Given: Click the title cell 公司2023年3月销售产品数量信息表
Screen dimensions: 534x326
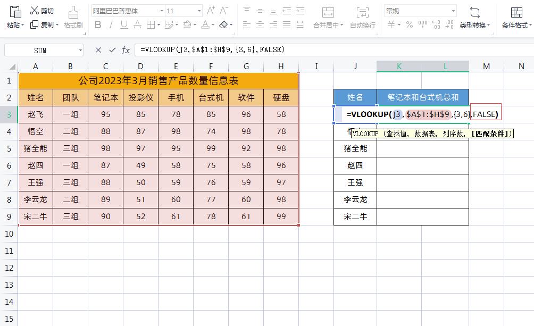Looking at the screenshot, I should tap(158, 81).
